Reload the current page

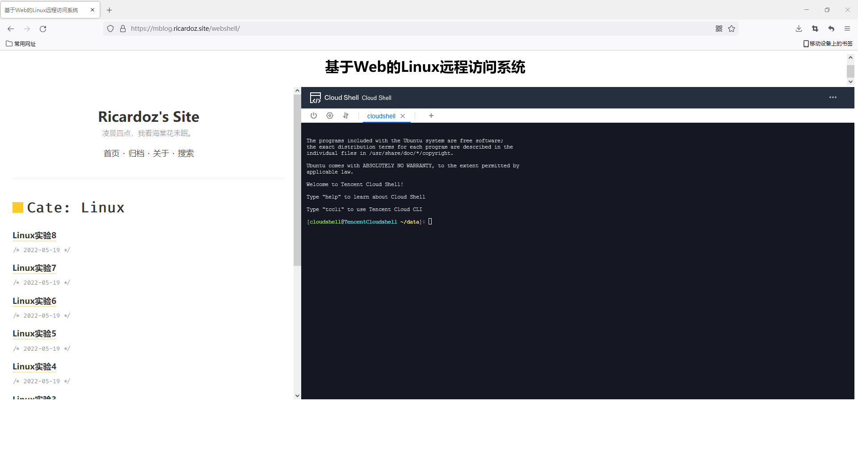43,29
